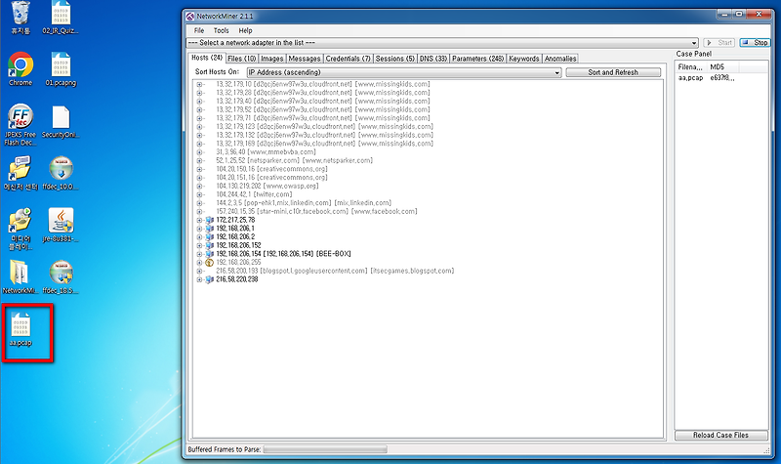This screenshot has width=781, height=464.
Task: Switch to the Sessions (5) tab
Action: [x=395, y=59]
